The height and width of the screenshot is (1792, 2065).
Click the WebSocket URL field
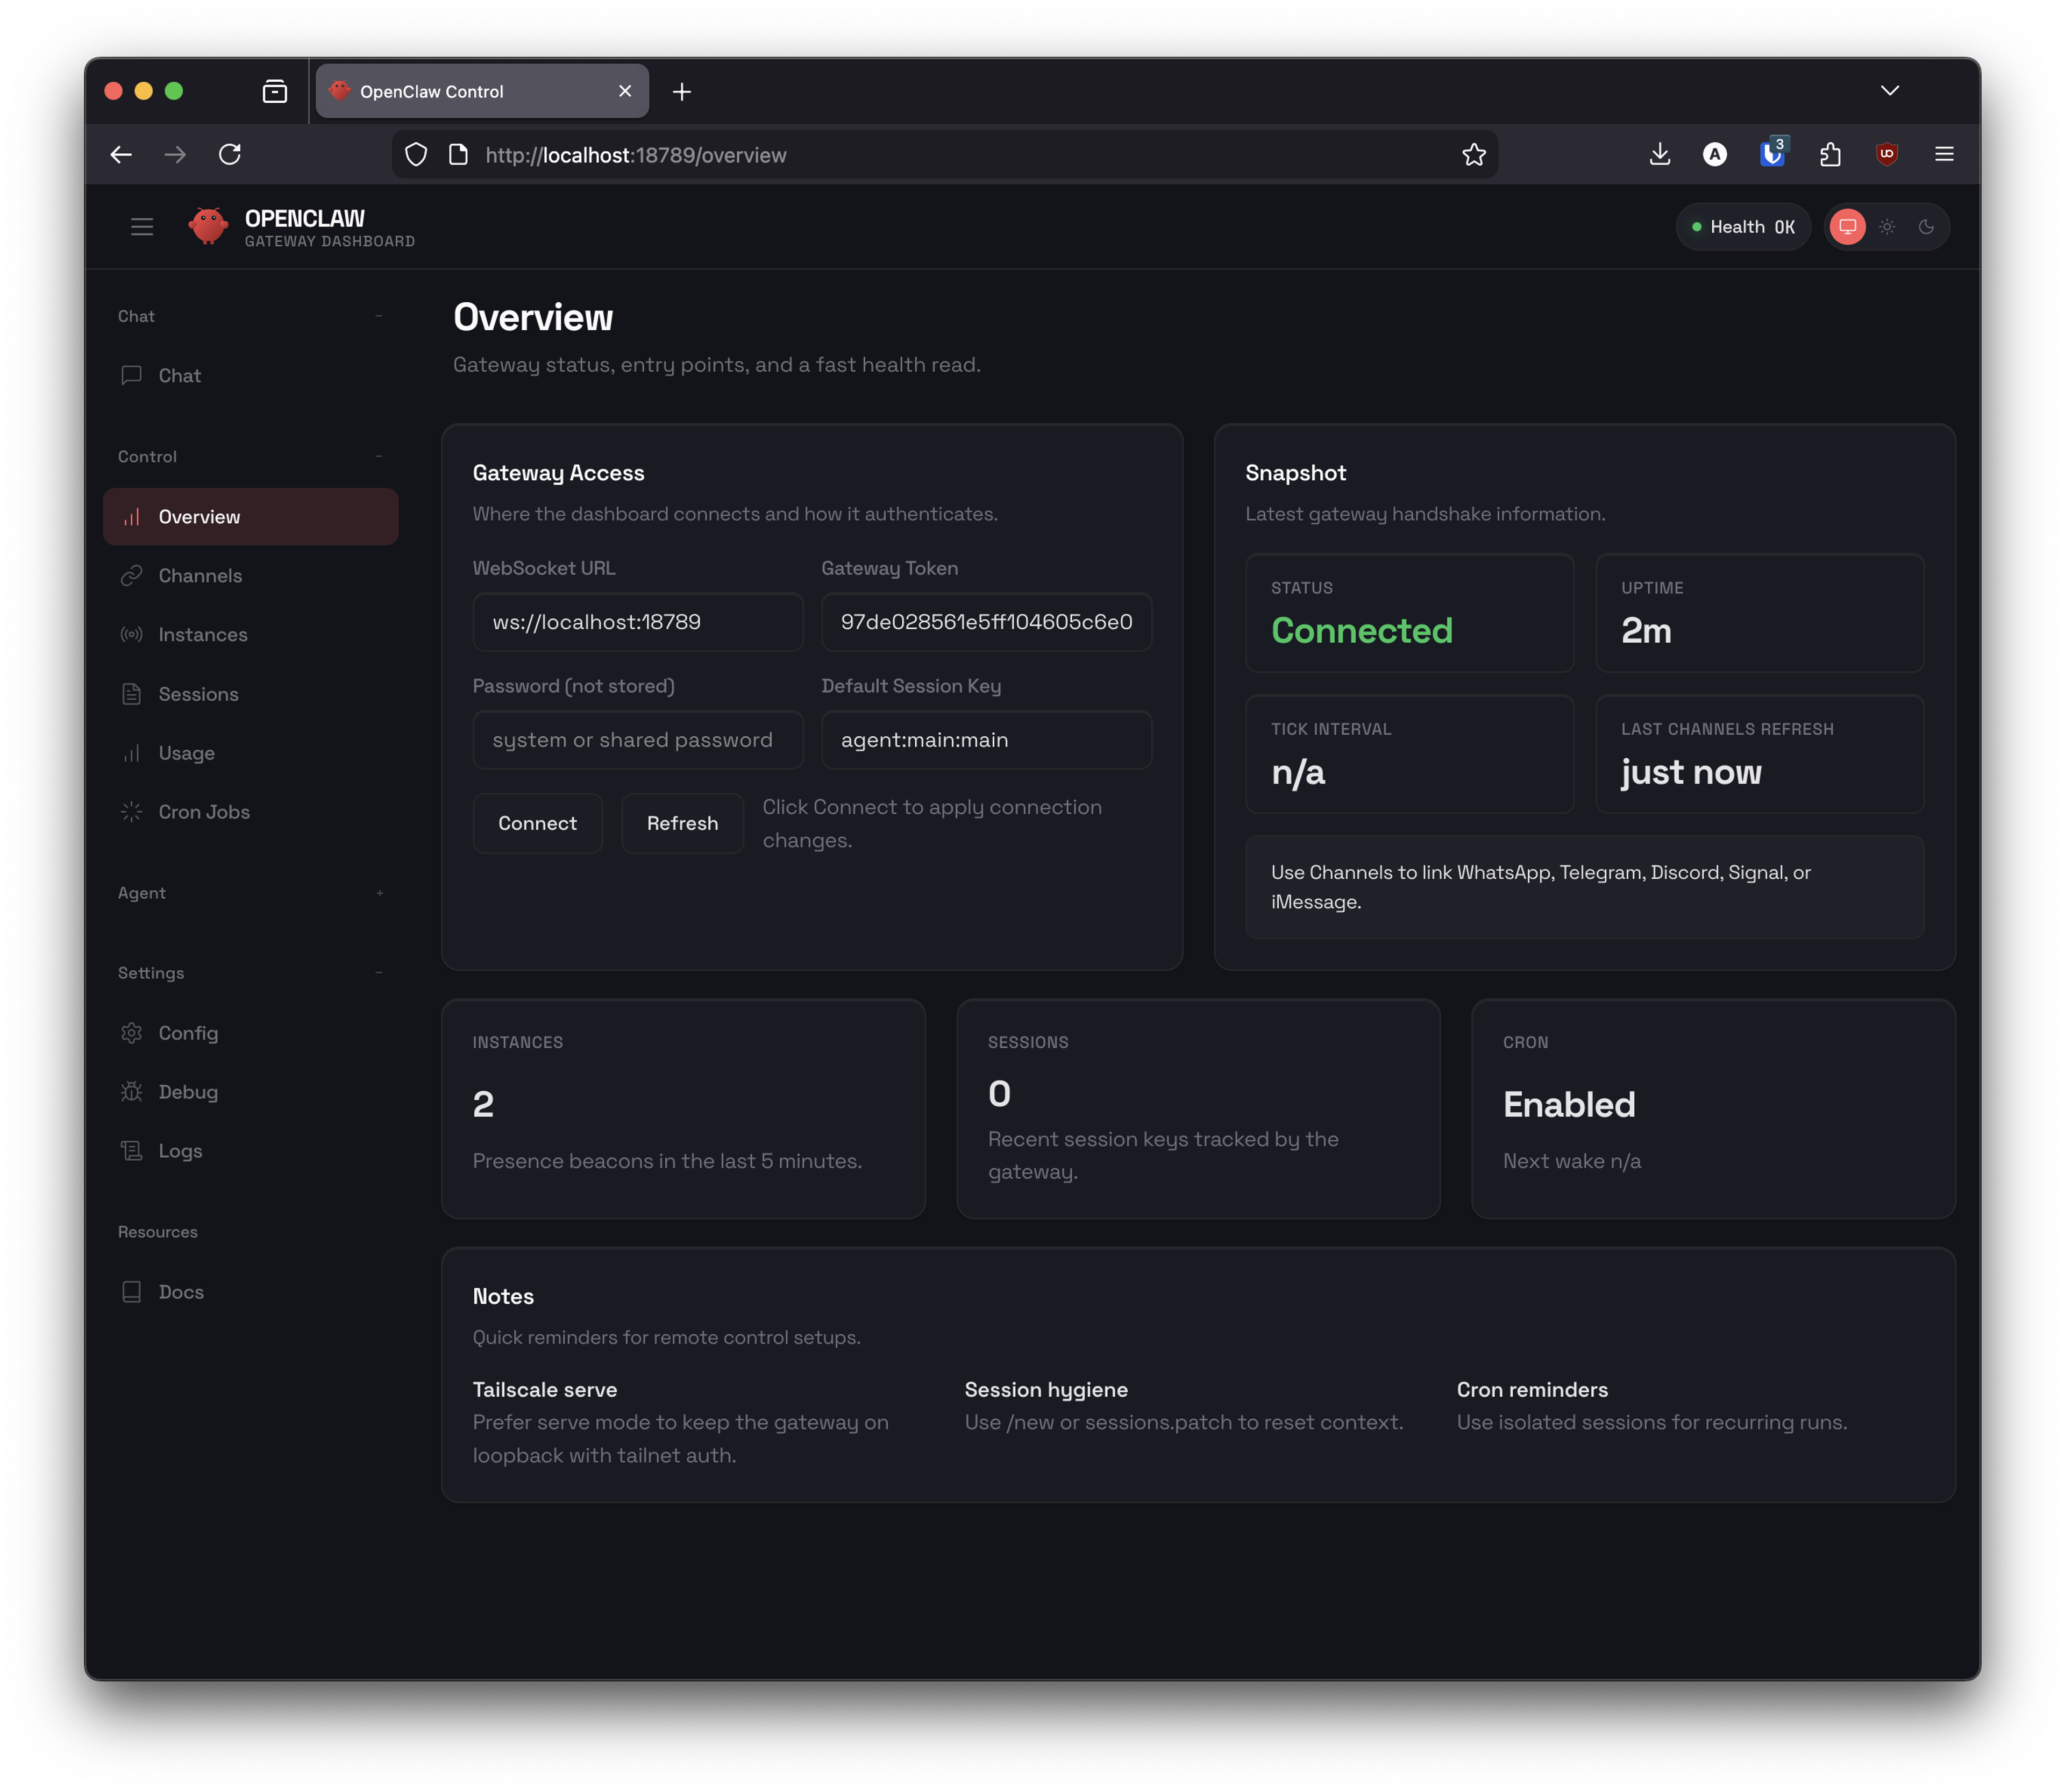pyautogui.click(x=637, y=622)
